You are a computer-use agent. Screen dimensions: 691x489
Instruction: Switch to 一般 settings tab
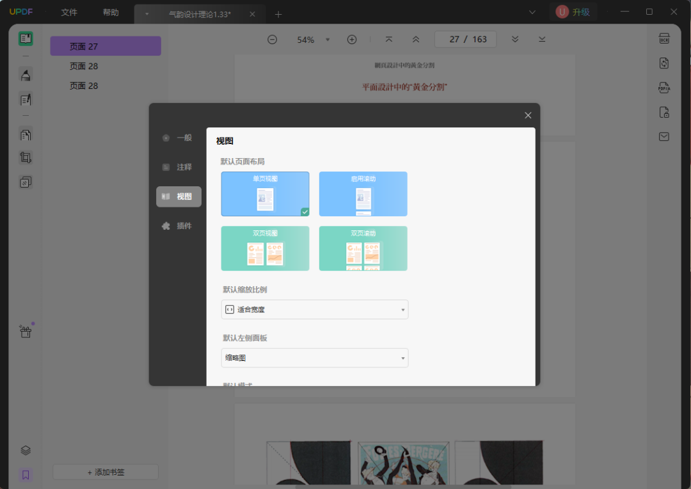pyautogui.click(x=179, y=138)
